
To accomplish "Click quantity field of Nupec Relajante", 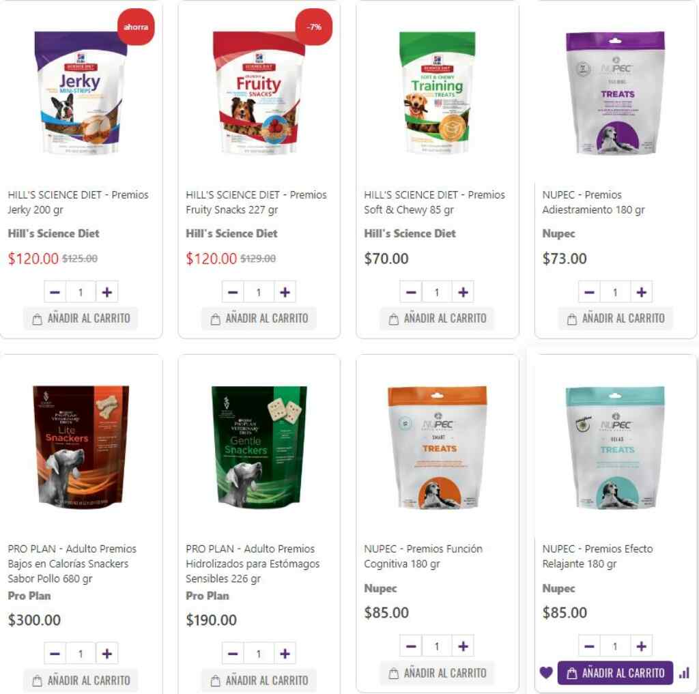I will point(615,646).
